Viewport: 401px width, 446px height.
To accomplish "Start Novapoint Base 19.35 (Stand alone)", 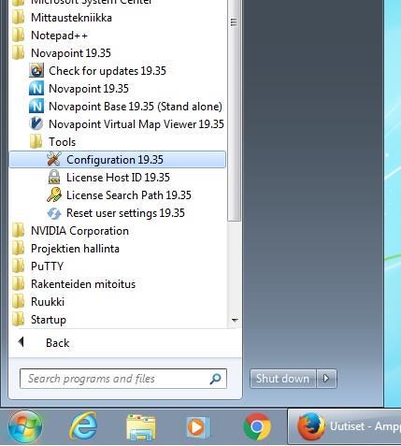I will pyautogui.click(x=136, y=107).
